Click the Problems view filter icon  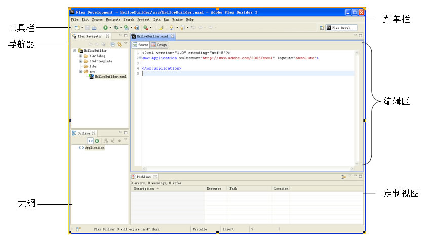coord(343,177)
